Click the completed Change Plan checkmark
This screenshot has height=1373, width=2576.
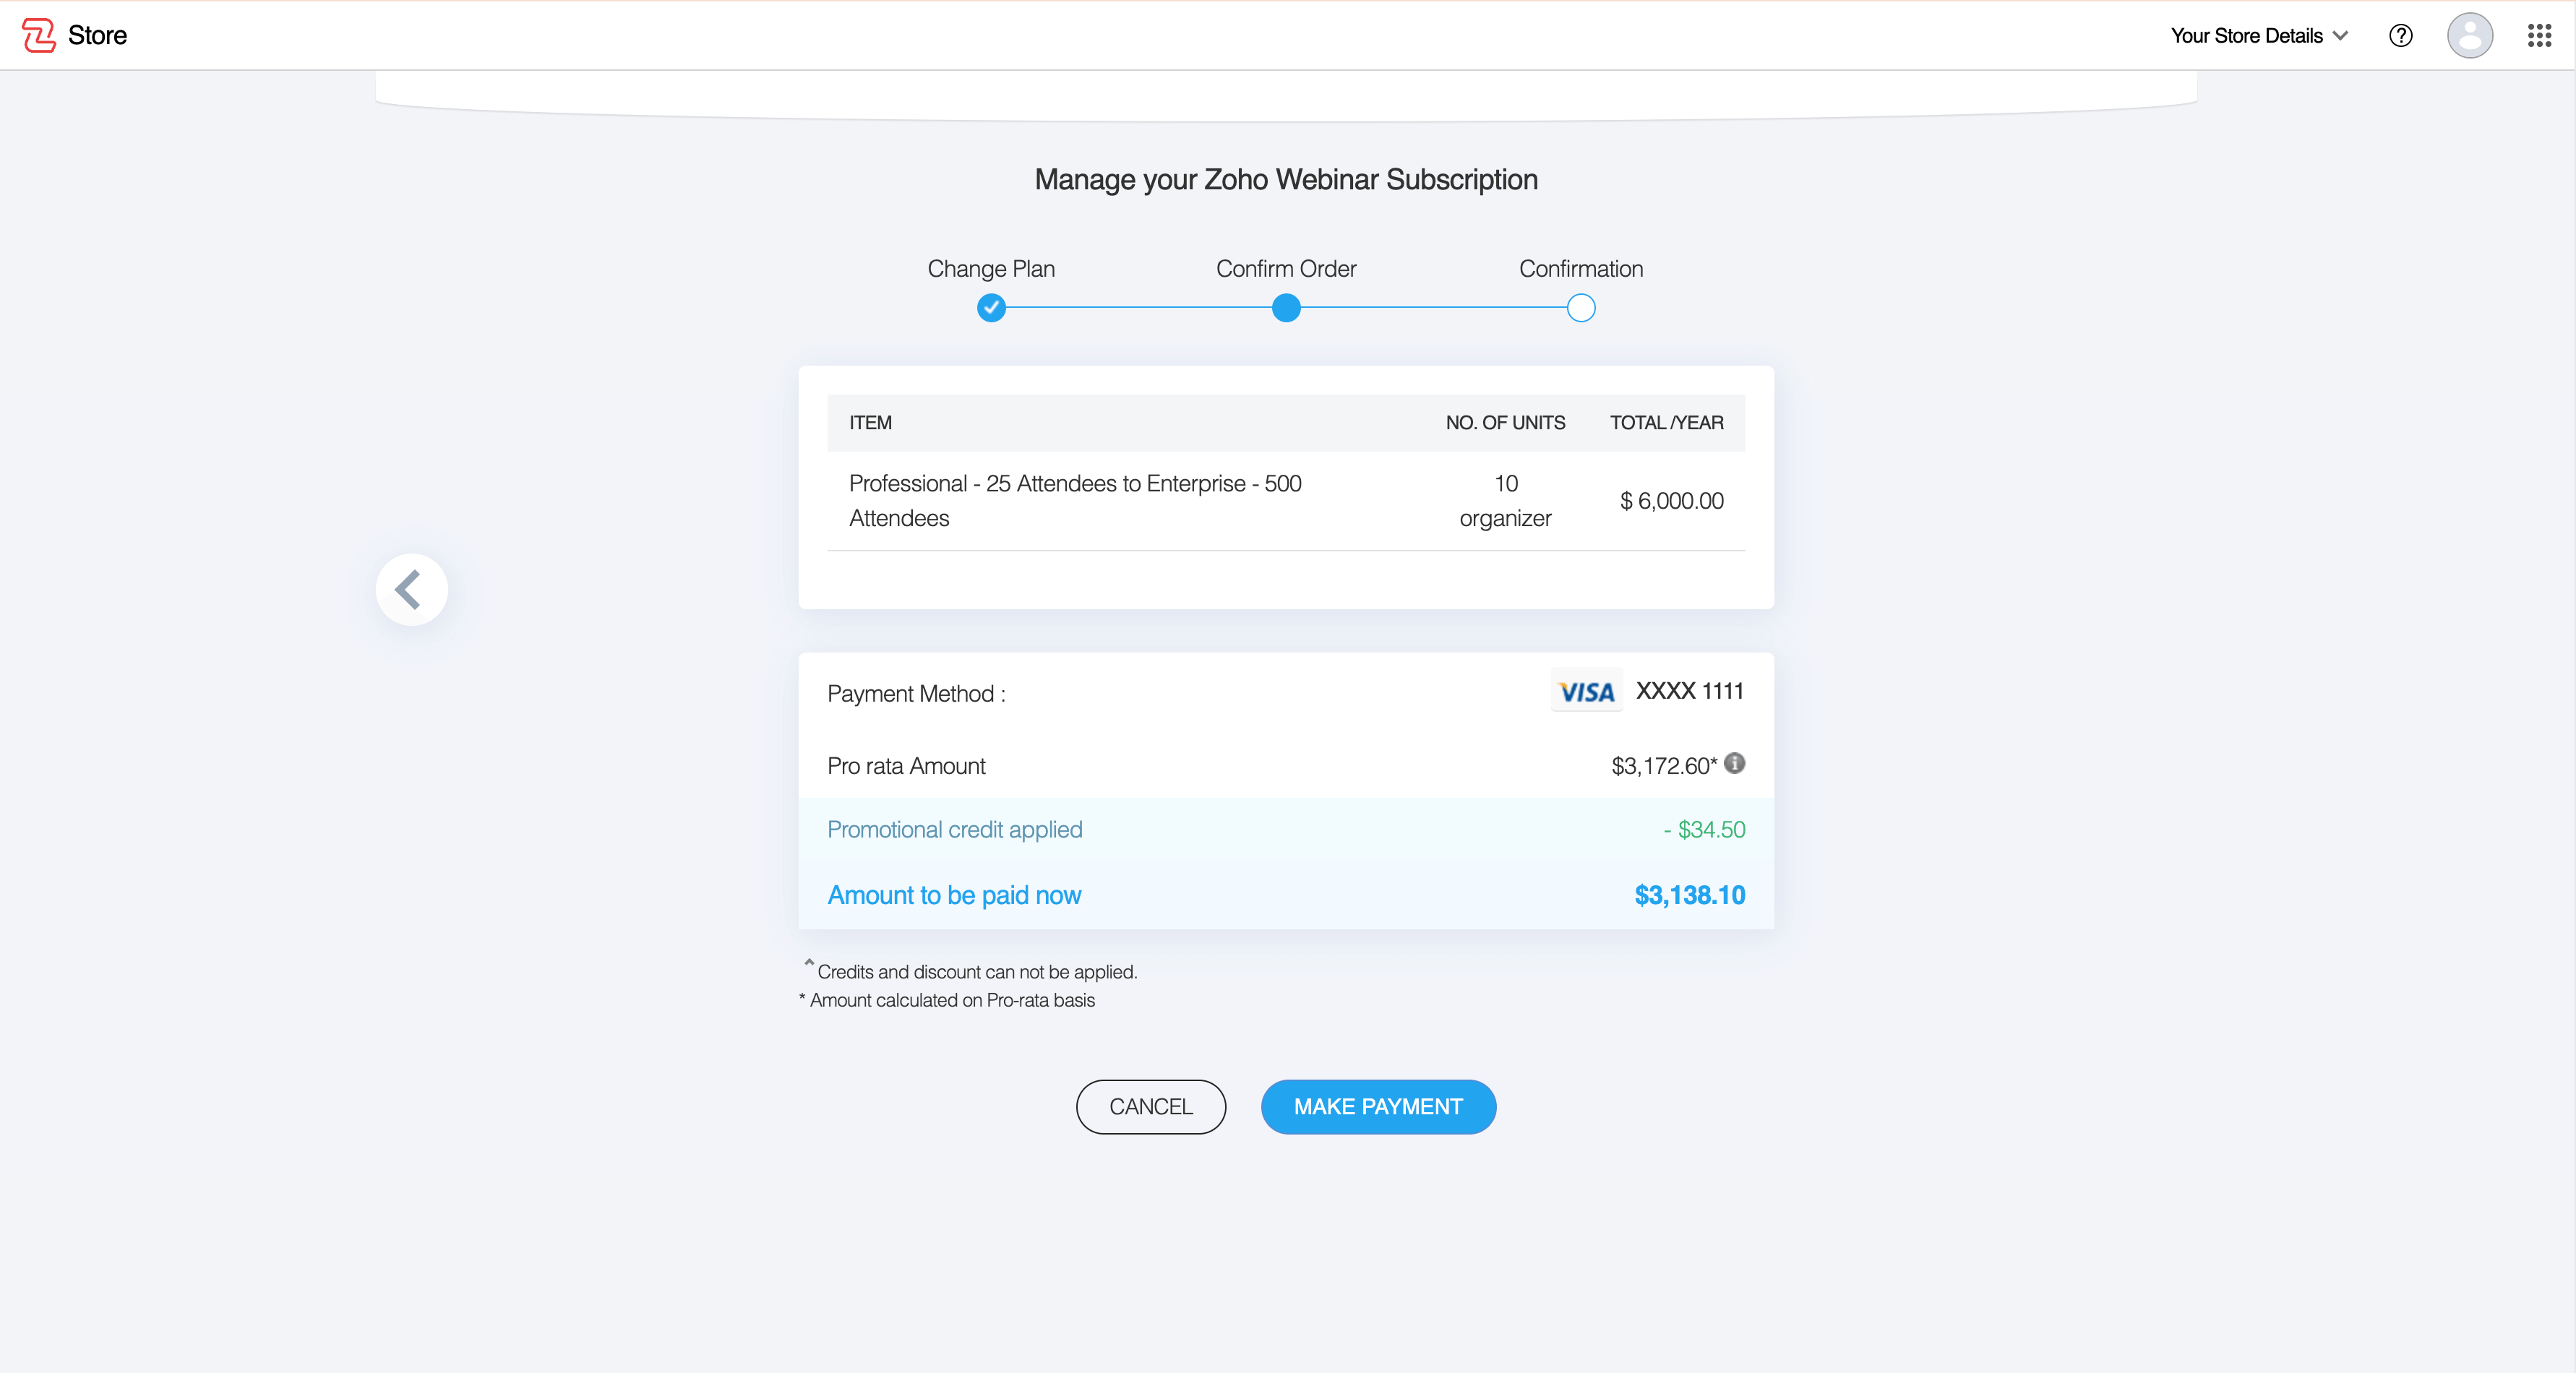pos(991,308)
